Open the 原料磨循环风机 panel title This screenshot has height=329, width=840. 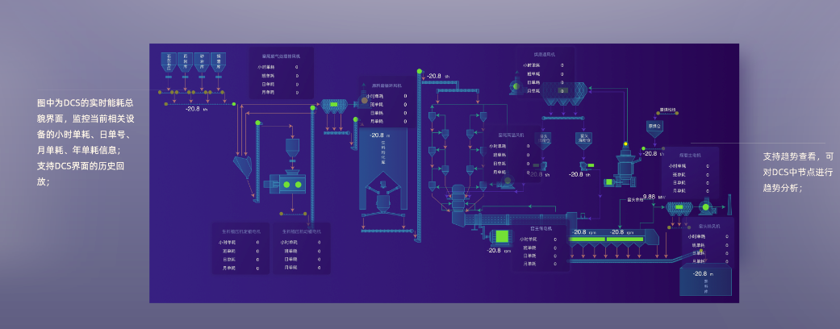387,85
